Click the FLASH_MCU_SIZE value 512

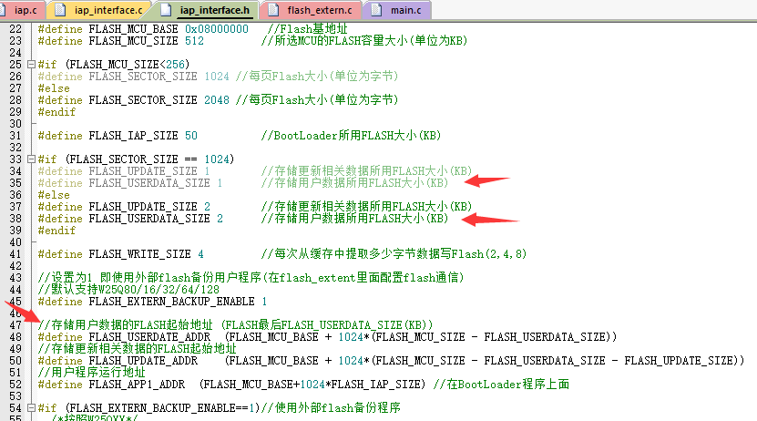(195, 41)
